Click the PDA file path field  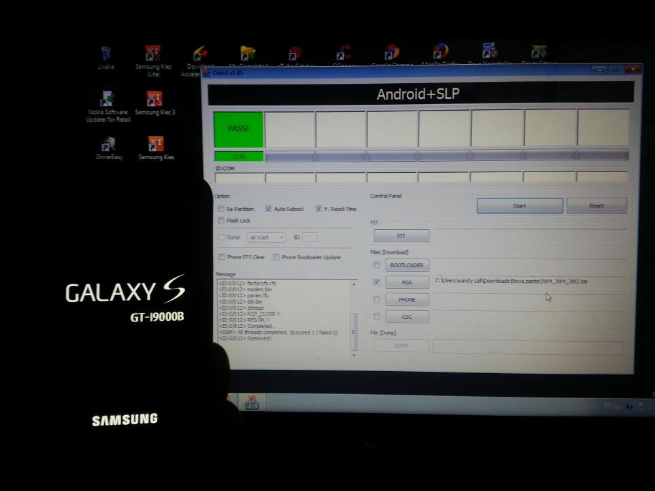point(529,282)
